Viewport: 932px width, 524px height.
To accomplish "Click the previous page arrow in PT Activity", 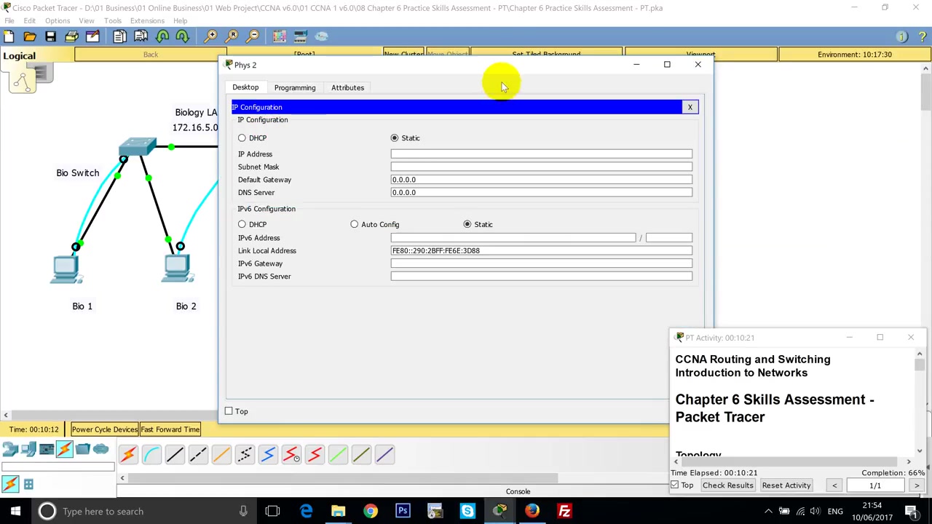I will pyautogui.click(x=834, y=485).
